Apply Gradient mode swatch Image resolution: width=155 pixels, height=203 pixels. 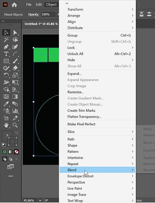10,152
